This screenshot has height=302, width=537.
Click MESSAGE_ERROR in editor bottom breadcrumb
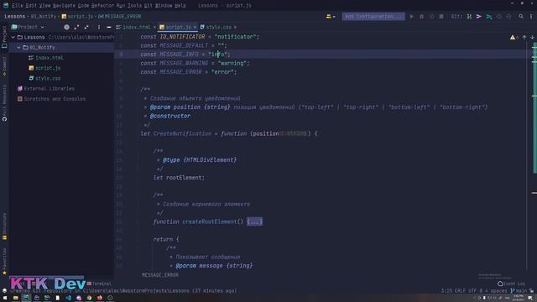tap(160, 275)
